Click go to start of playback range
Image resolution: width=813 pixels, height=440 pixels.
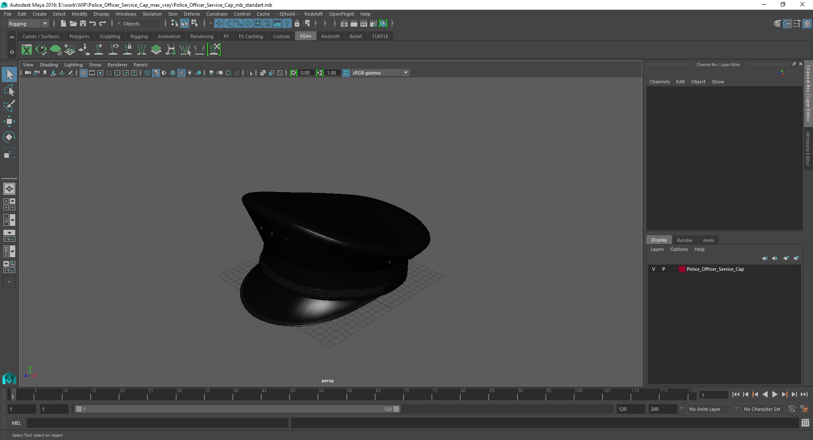(x=736, y=394)
